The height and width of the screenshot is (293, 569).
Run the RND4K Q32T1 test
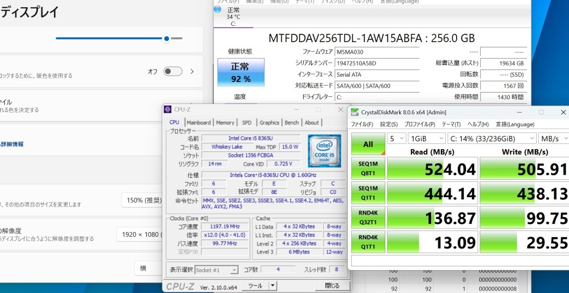pos(368,217)
